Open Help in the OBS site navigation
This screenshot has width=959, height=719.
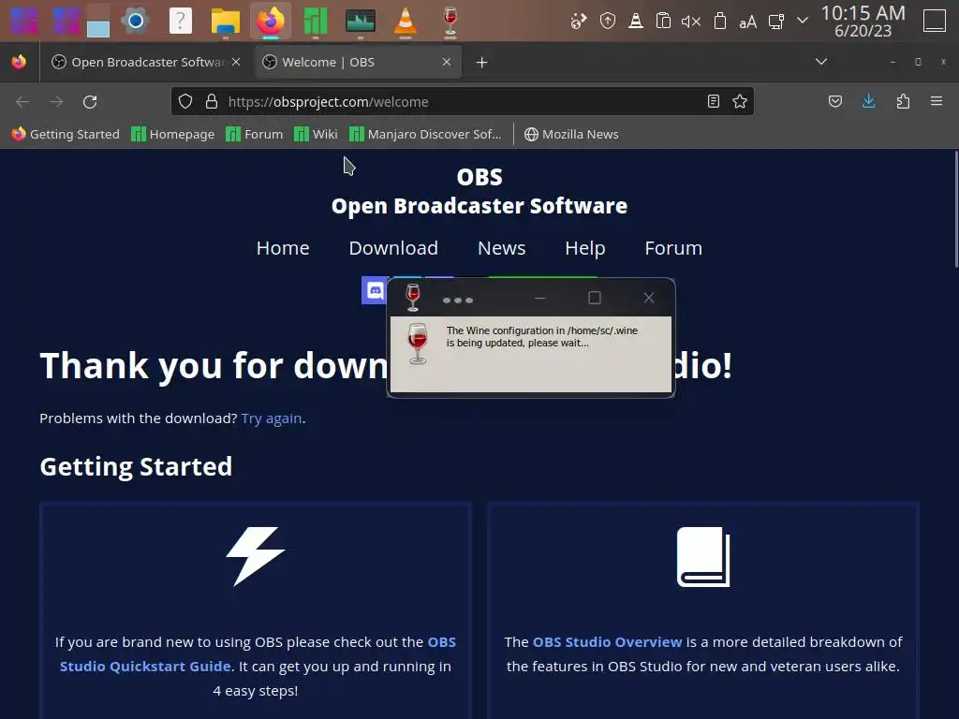[585, 248]
